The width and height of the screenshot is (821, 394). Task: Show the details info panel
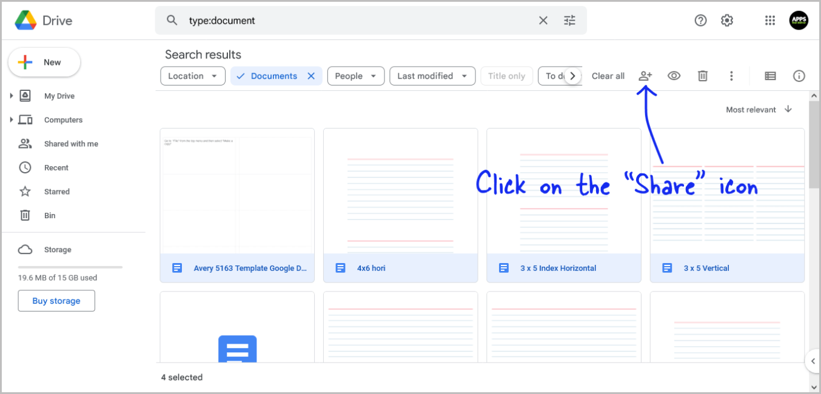pos(799,76)
